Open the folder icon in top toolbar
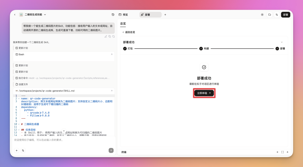 coord(270,15)
